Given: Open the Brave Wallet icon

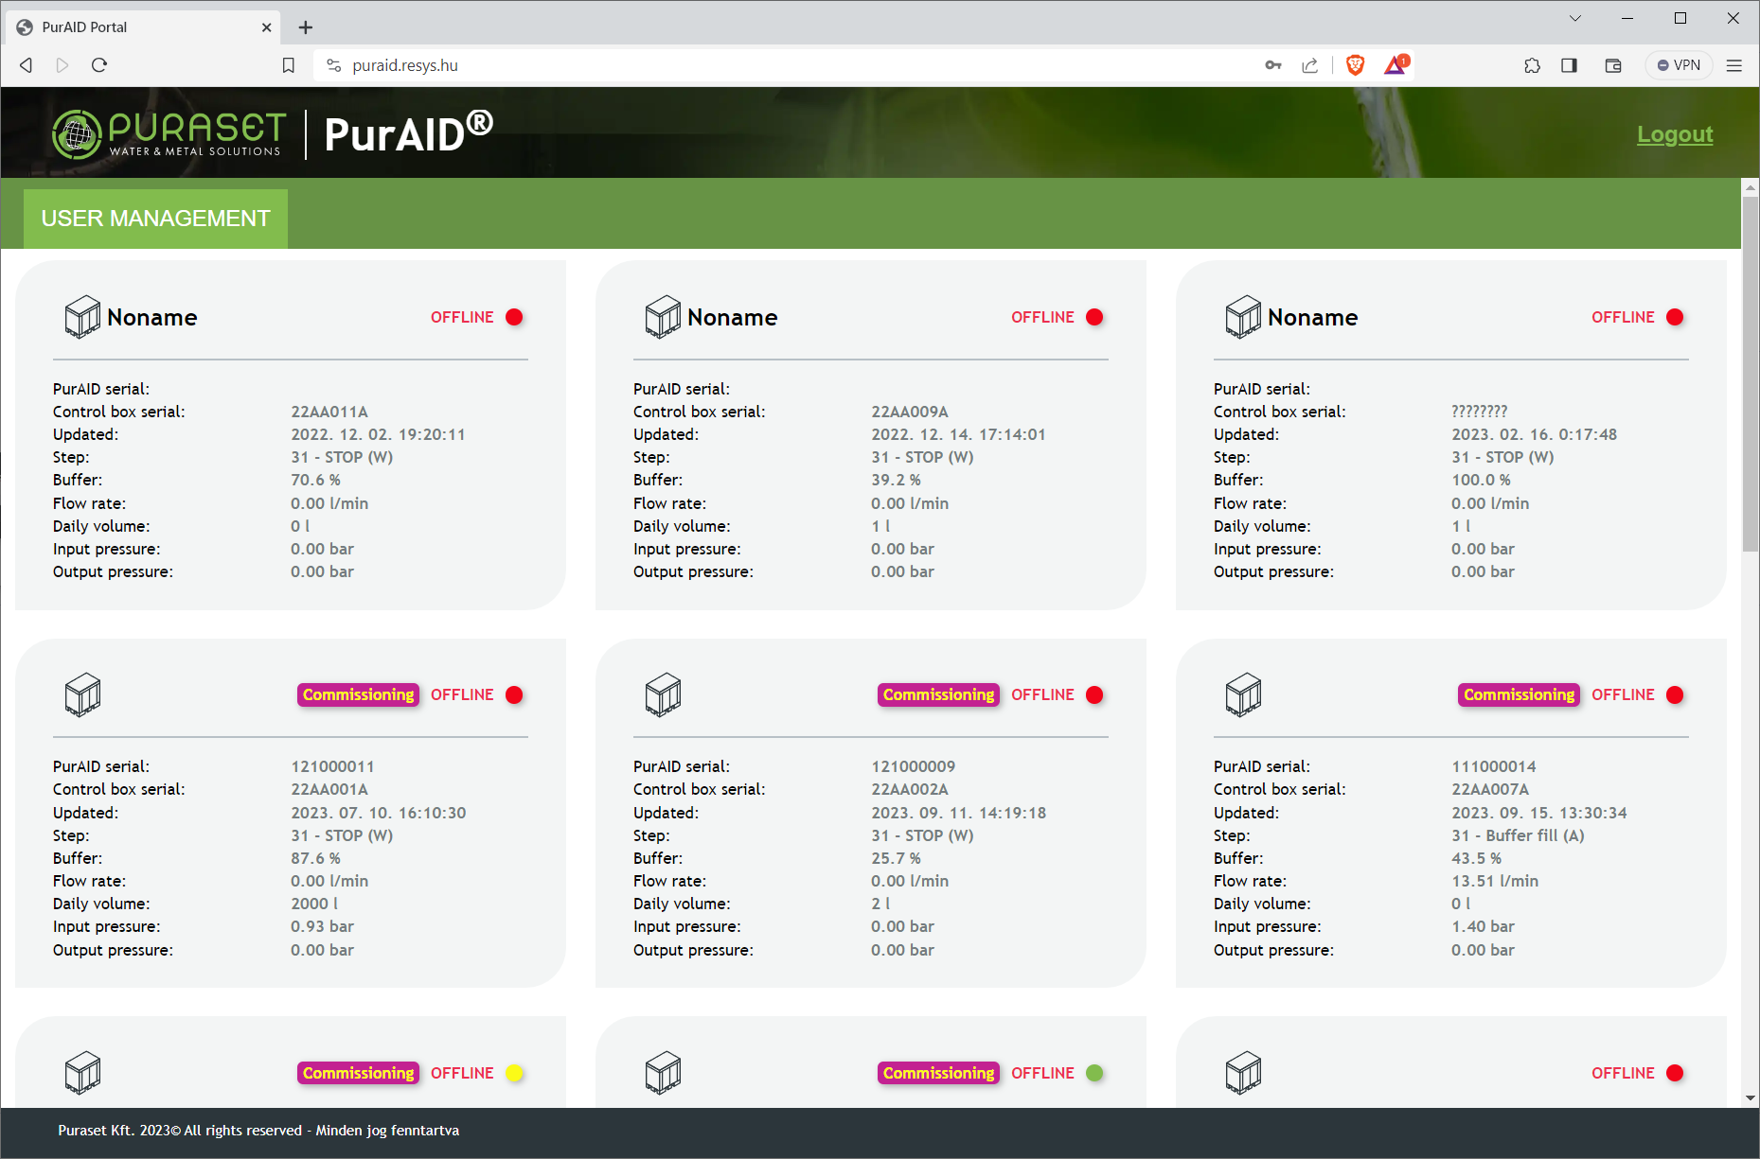Looking at the screenshot, I should tap(1613, 65).
